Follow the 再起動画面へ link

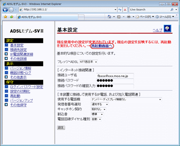(102, 46)
